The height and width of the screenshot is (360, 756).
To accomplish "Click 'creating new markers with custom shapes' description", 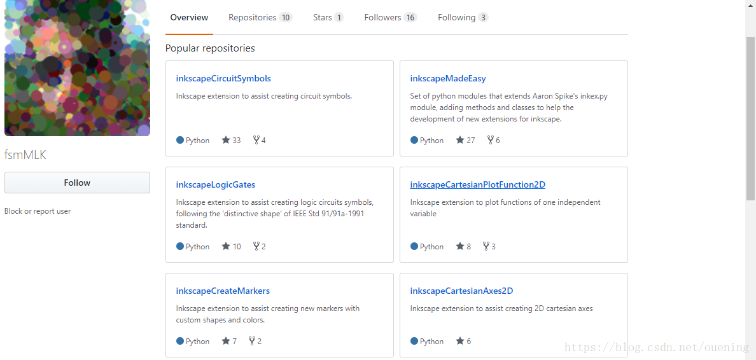I will click(x=267, y=314).
